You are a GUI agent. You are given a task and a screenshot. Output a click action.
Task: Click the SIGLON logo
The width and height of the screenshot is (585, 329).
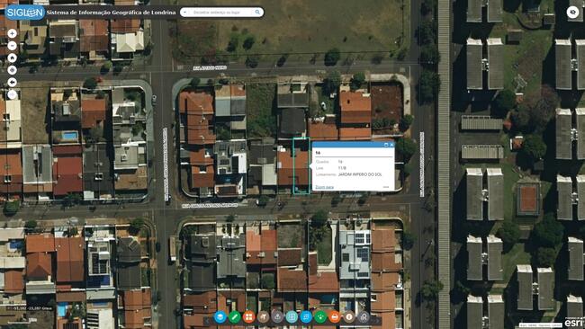coord(24,13)
